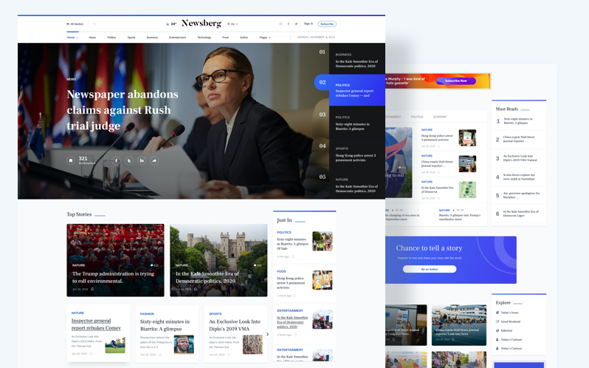Switch to the Economy tab
The width and height of the screenshot is (589, 368).
pos(440,117)
